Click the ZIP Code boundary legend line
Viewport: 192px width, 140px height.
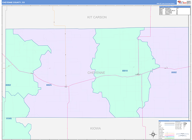pyautogui.click(x=170, y=125)
